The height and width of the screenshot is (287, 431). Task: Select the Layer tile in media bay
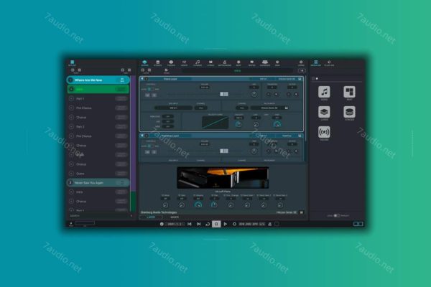coord(324,113)
